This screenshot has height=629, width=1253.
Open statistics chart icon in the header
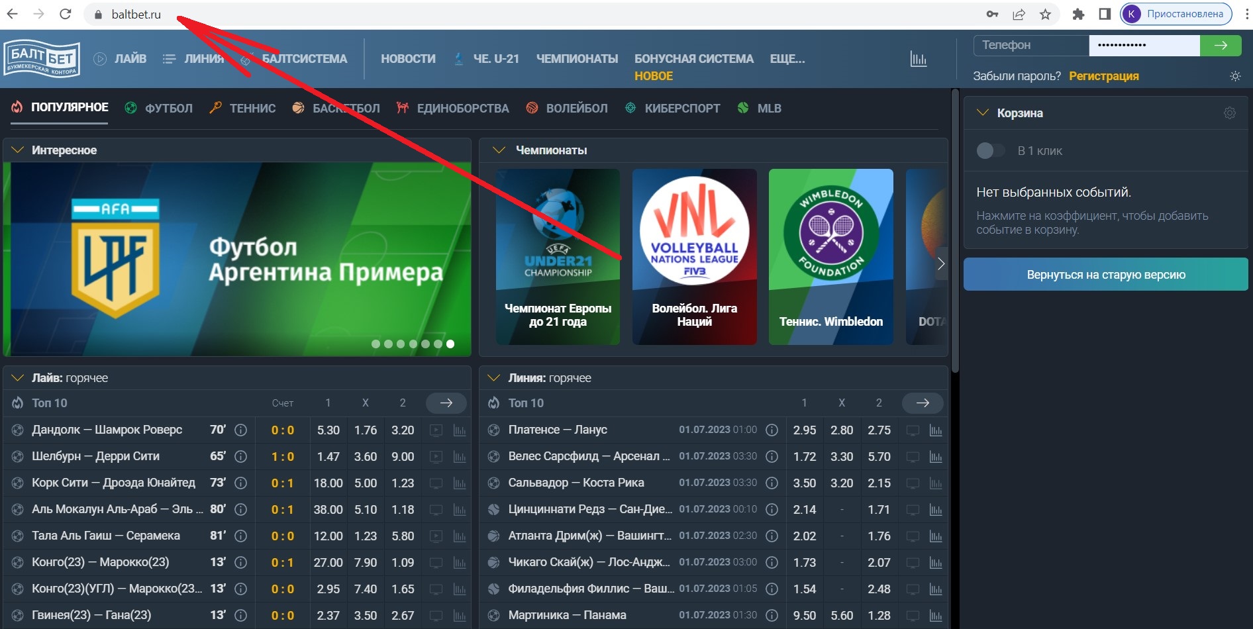[x=918, y=59]
